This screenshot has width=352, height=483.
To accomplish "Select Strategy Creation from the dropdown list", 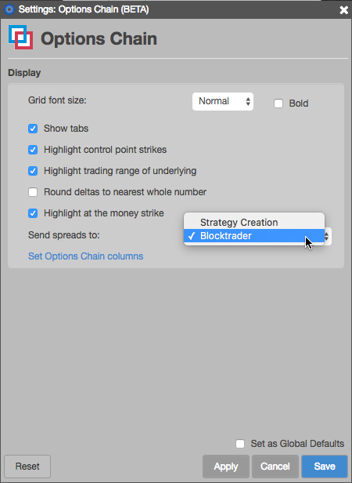I will tap(254, 222).
